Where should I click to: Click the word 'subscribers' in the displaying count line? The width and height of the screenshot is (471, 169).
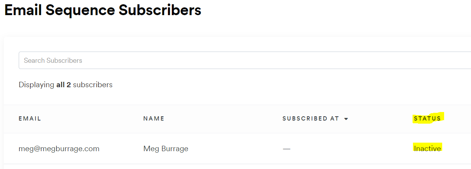pos(93,84)
